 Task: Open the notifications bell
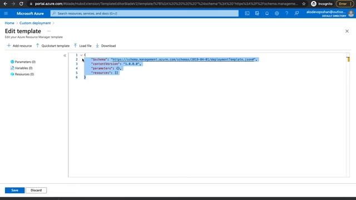click(x=267, y=13)
